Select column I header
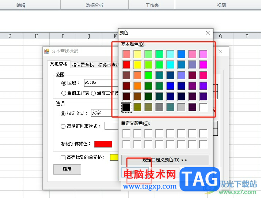This screenshot has width=261, height=198. click(x=63, y=36)
